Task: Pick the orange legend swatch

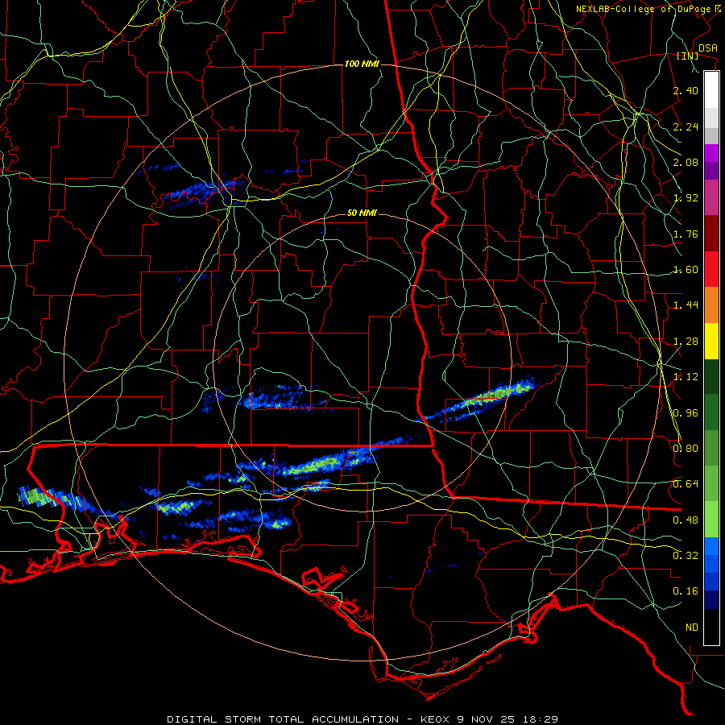Action: pyautogui.click(x=711, y=305)
